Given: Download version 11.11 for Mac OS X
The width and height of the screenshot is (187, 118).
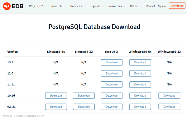Looking at the screenshot, I should pyautogui.click(x=112, y=84).
